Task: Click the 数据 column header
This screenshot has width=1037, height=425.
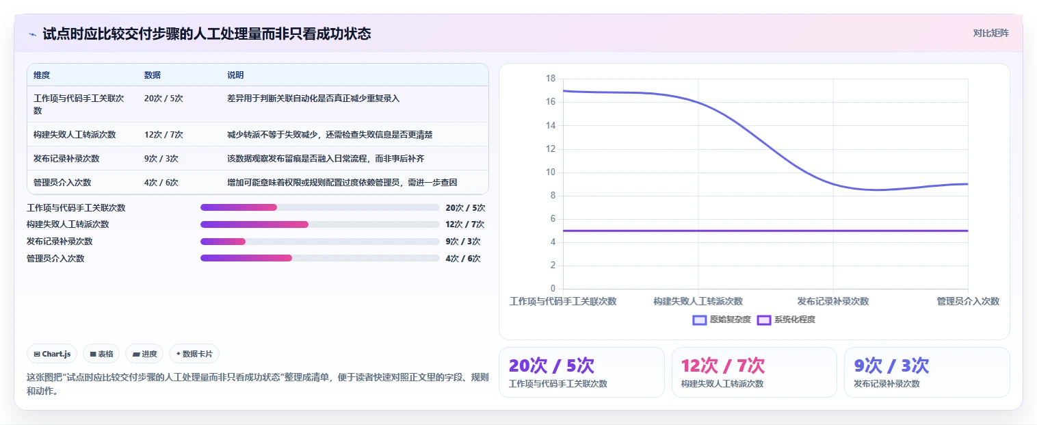Action: point(153,75)
